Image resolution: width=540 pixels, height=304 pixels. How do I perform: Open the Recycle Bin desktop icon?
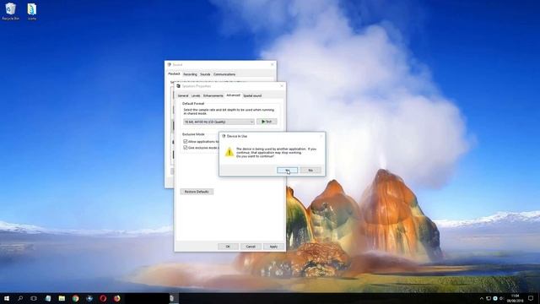pos(11,11)
